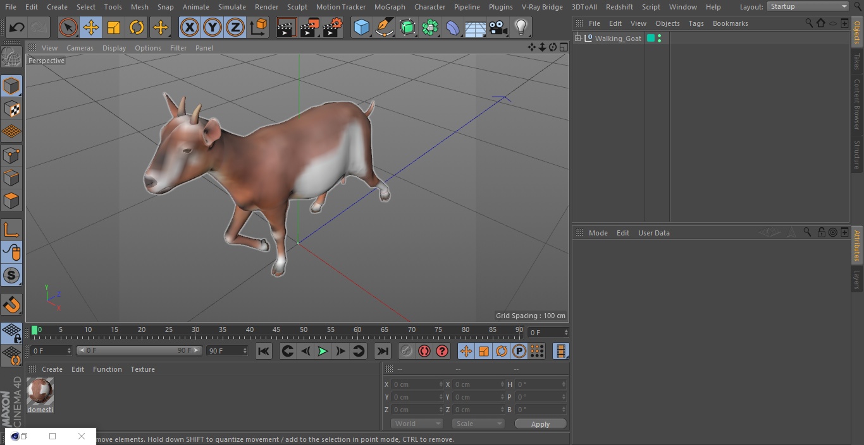This screenshot has width=864, height=445.
Task: Activate the Scale tool
Action: [x=114, y=27]
